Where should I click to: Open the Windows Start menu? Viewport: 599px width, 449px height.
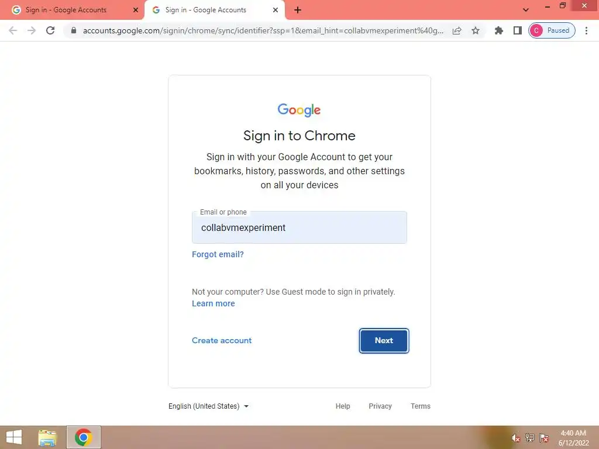(15, 437)
